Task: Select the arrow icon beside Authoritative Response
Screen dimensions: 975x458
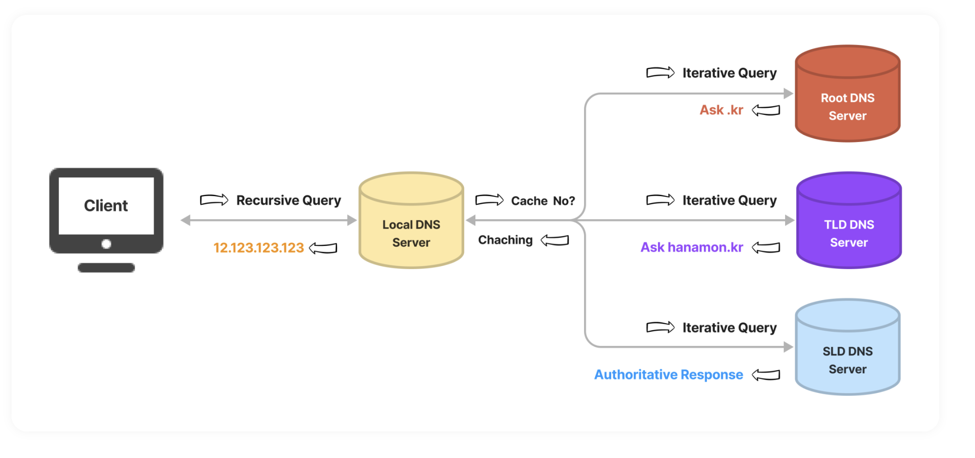Action: coord(766,374)
